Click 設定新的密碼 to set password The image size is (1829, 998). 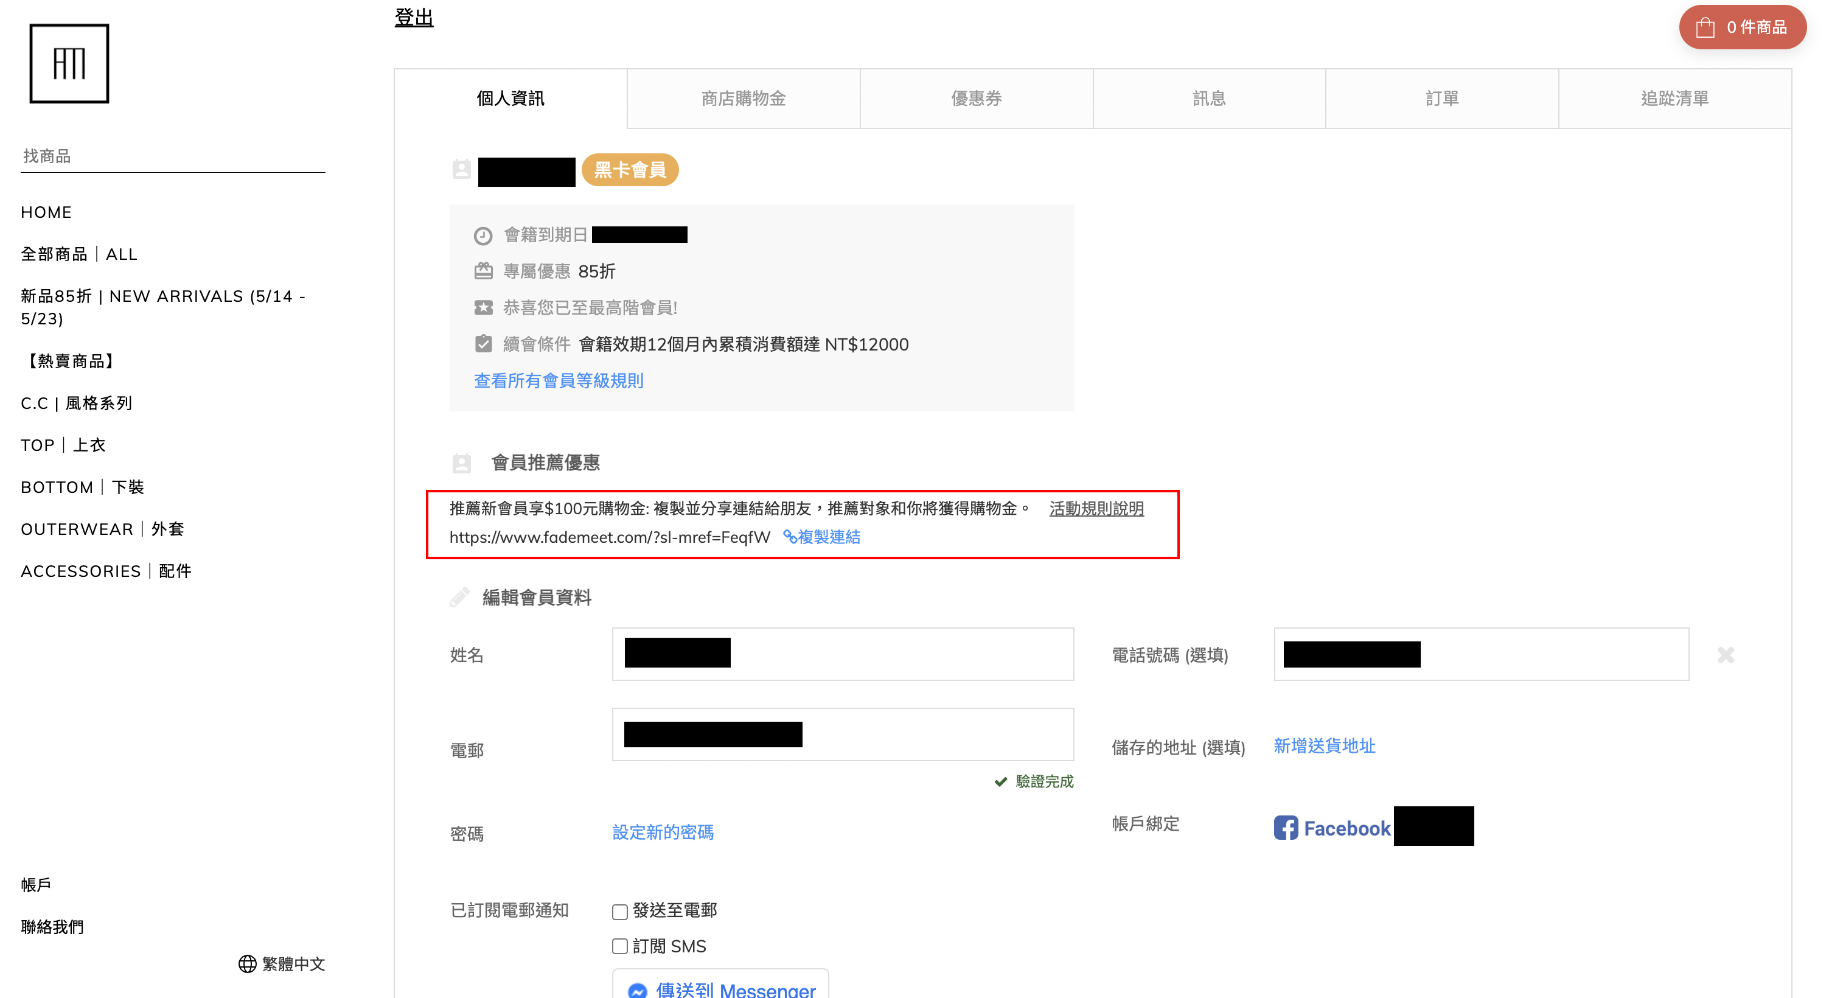[x=663, y=832]
